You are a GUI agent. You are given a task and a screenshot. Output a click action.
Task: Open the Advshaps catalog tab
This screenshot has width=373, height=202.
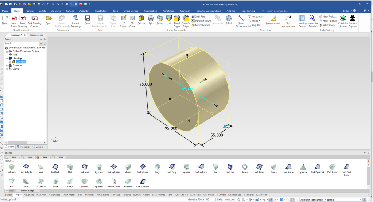point(29,195)
